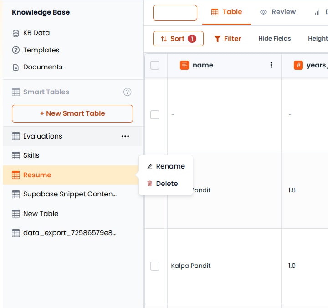Click the Smart Tables help icon
The width and height of the screenshot is (328, 308).
(x=127, y=92)
